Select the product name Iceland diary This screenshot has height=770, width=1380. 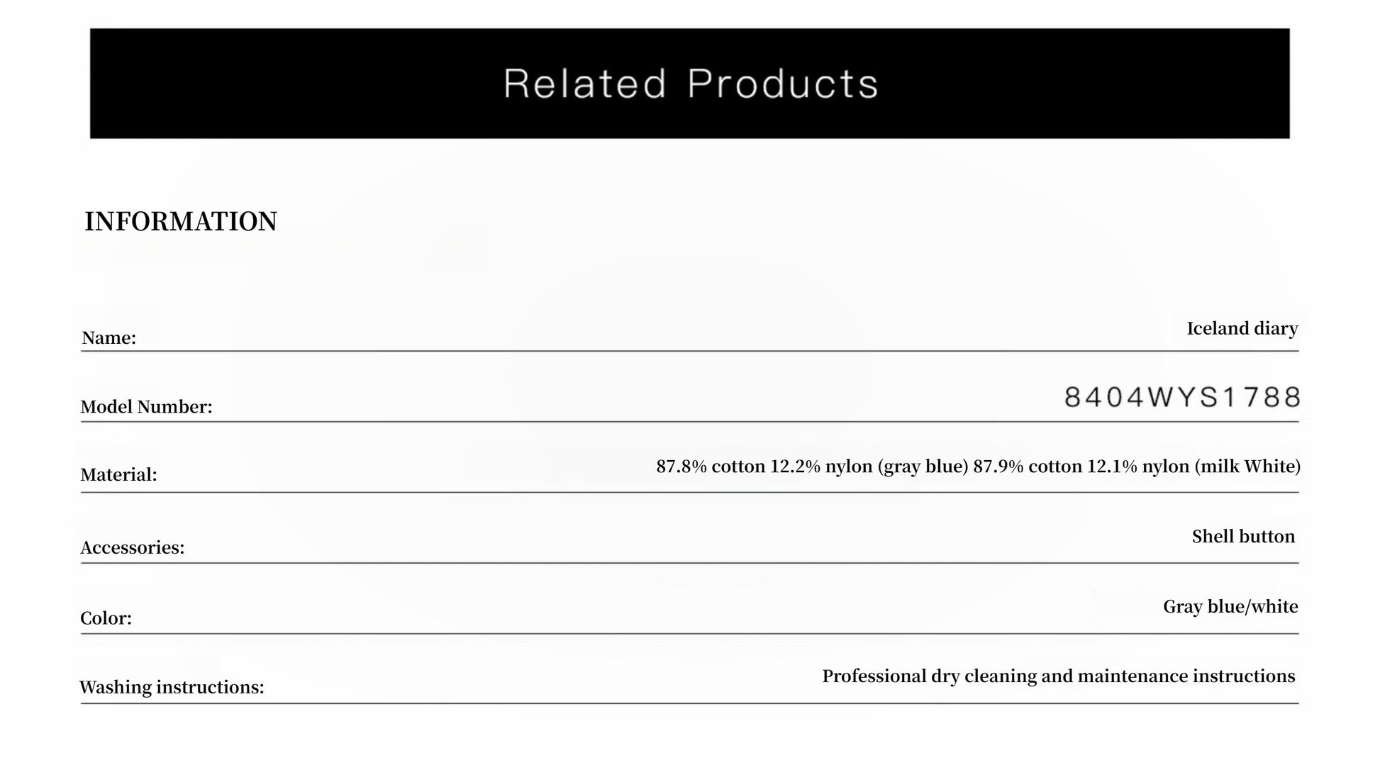(x=1242, y=329)
